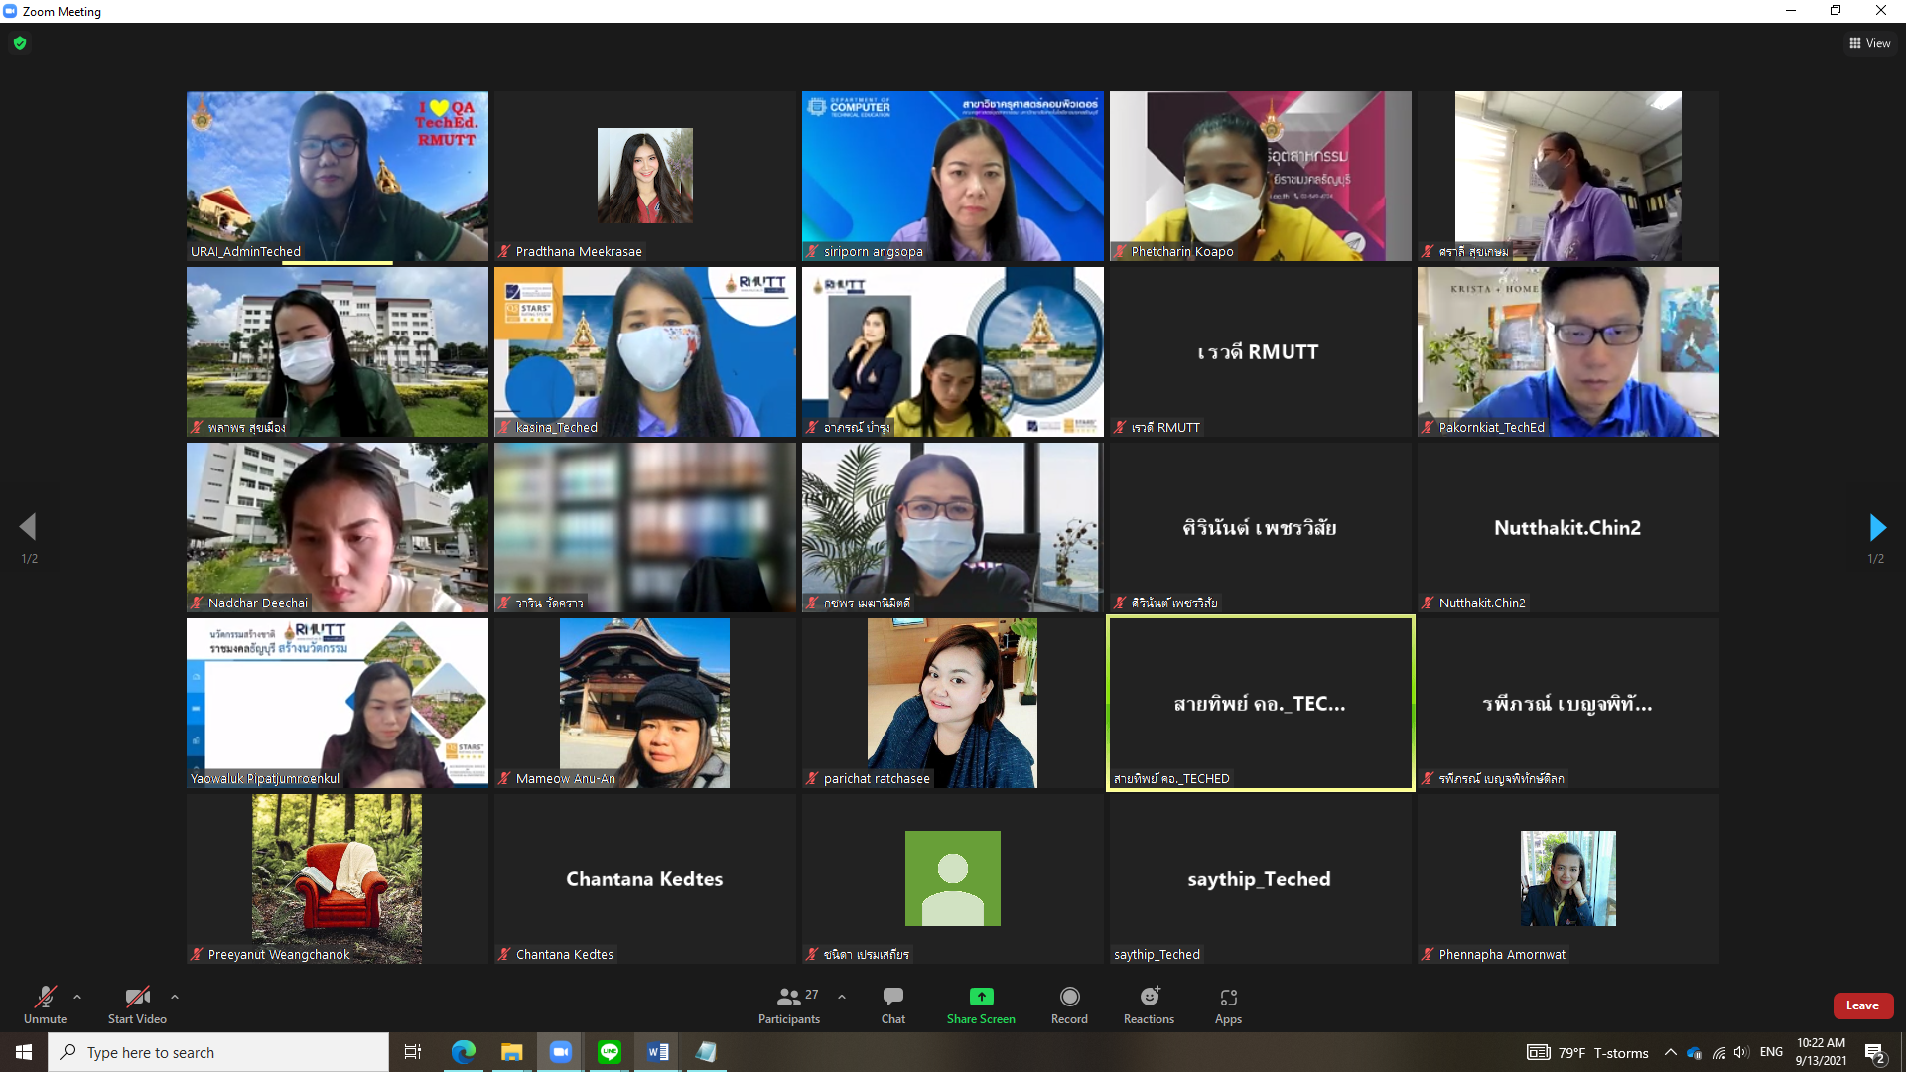The image size is (1906, 1072).
Task: Open File Explorer from taskbar
Action: coord(511,1052)
